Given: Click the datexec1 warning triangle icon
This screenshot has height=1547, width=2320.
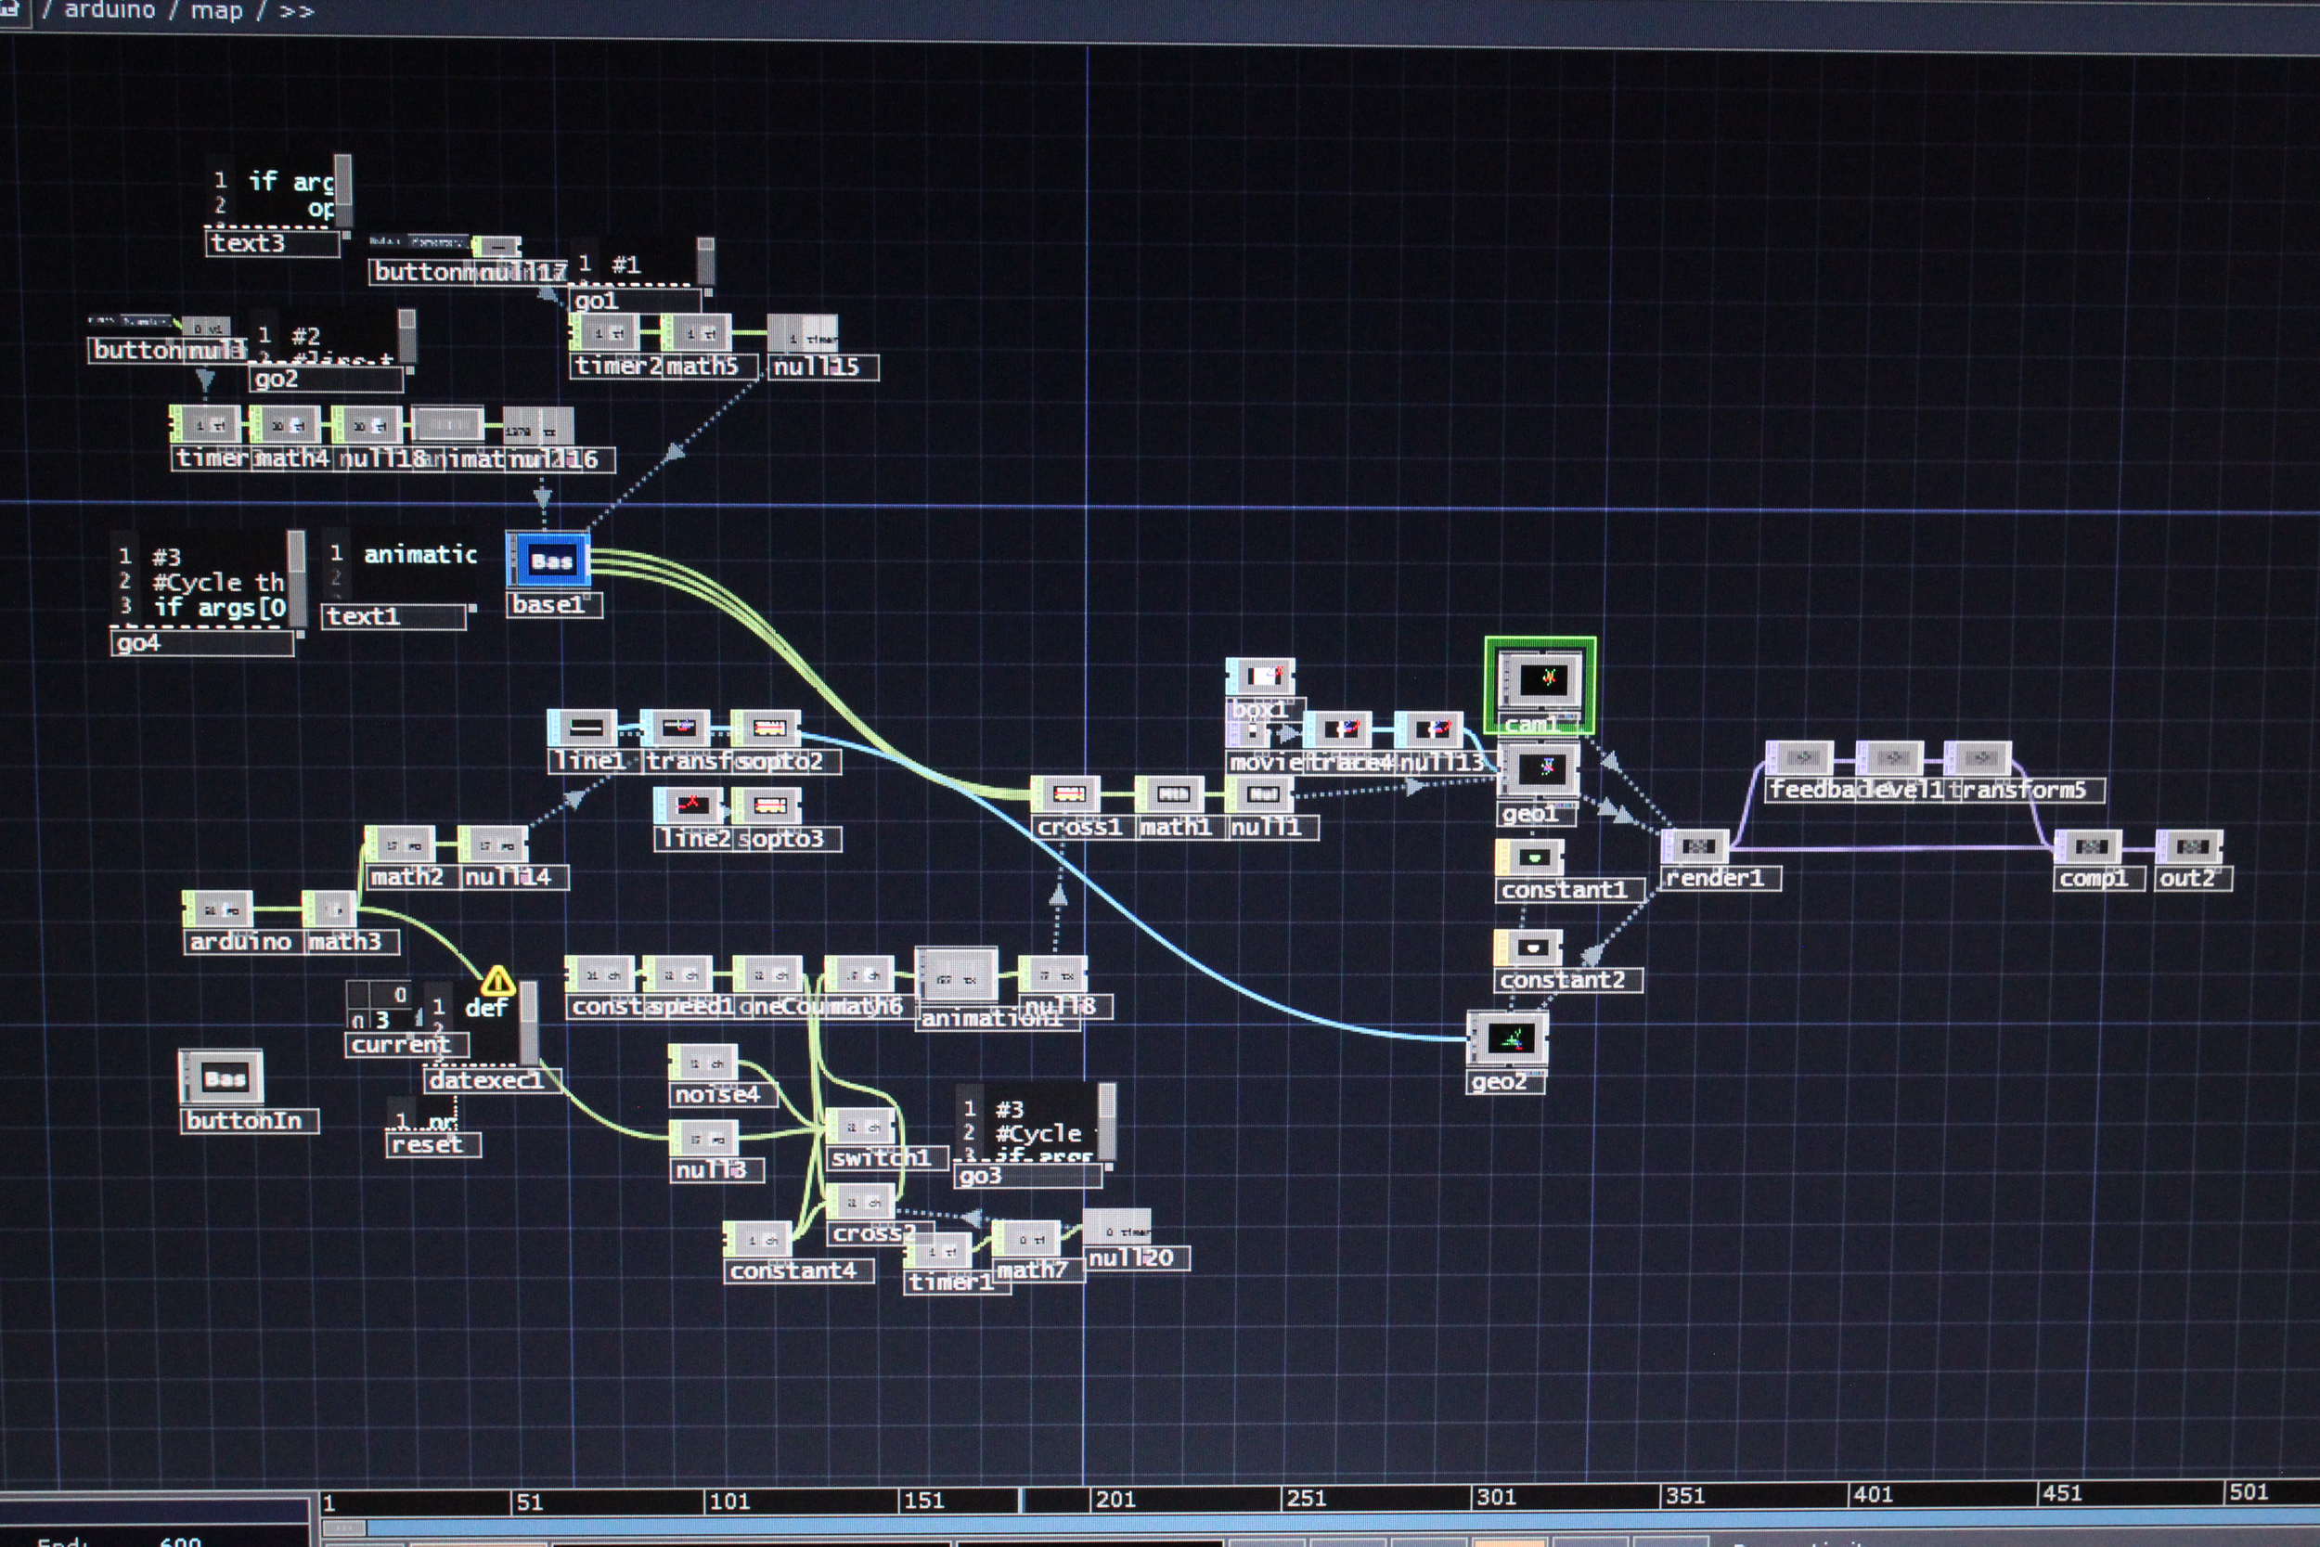Looking at the screenshot, I should pos(498,981).
